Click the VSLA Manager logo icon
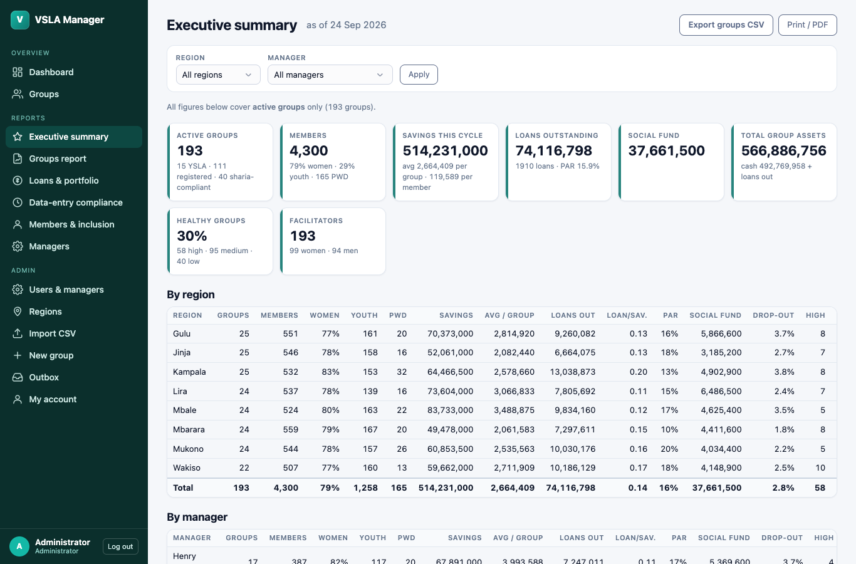The image size is (856, 564). click(x=20, y=20)
